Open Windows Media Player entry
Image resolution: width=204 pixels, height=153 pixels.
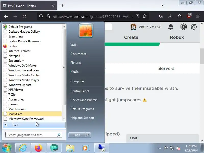tap(32, 80)
